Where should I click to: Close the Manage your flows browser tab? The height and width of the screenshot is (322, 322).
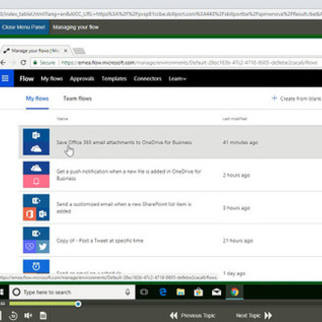[66, 51]
